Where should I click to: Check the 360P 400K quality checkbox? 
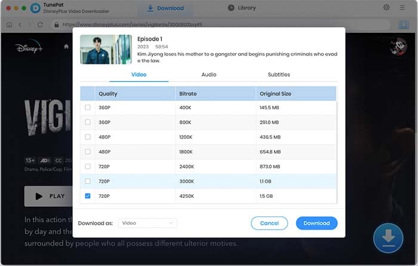point(87,107)
